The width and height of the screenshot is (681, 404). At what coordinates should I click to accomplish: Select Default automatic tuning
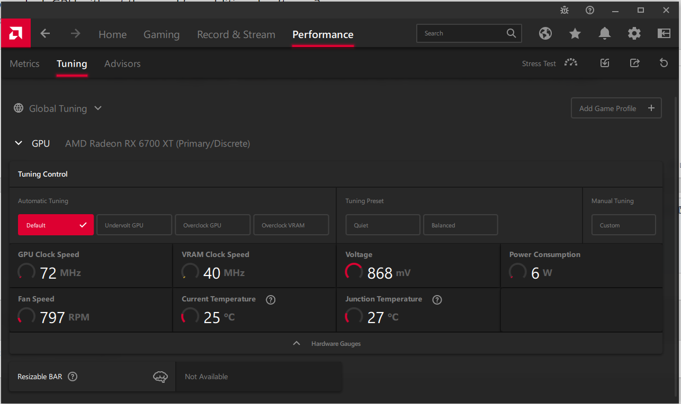click(x=56, y=225)
